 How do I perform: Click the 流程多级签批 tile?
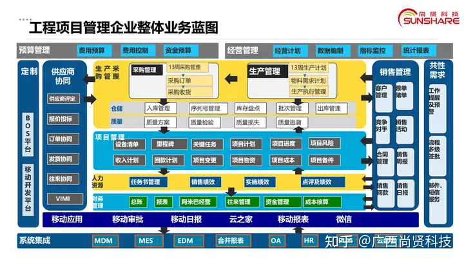(437, 156)
